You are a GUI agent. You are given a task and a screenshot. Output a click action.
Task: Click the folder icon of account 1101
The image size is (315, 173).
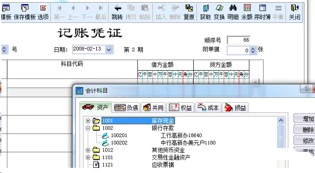[x=96, y=157]
